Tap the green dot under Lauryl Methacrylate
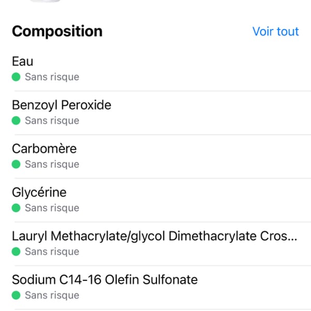This screenshot has height=311, width=311. (16, 251)
